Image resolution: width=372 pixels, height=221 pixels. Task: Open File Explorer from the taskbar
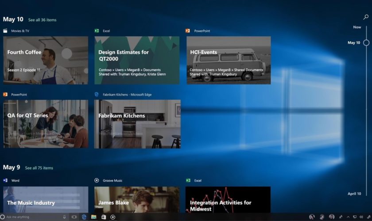(x=93, y=217)
